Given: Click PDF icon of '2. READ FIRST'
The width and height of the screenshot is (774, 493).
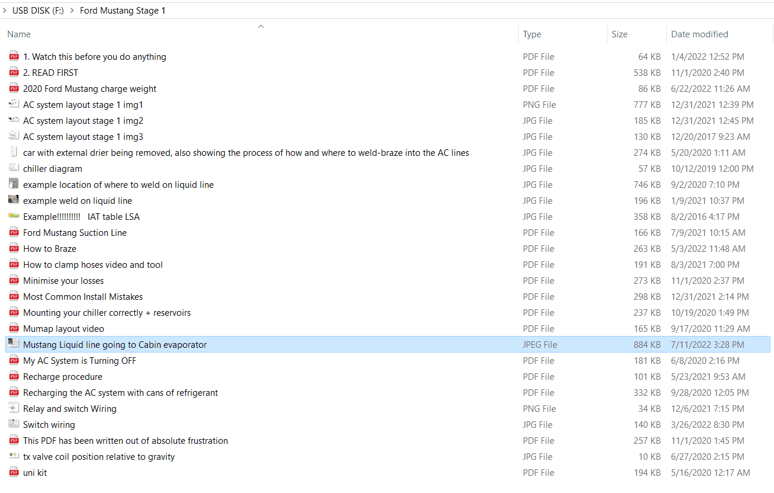Looking at the screenshot, I should (14, 72).
